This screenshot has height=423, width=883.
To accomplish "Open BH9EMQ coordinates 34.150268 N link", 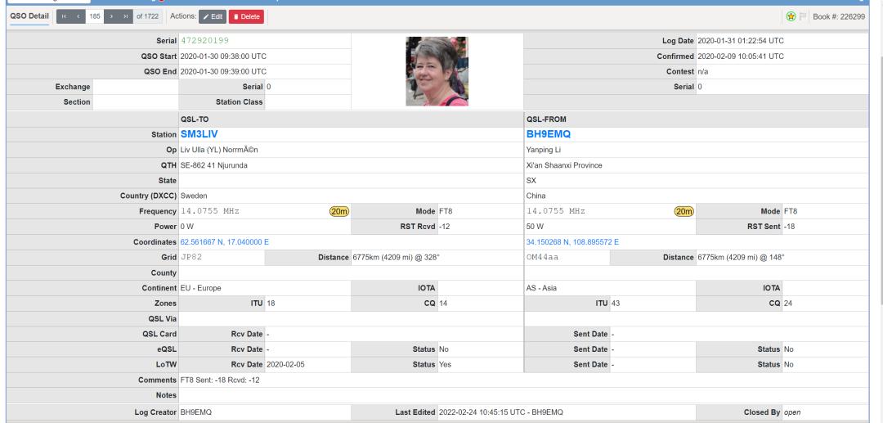I will (x=572, y=242).
